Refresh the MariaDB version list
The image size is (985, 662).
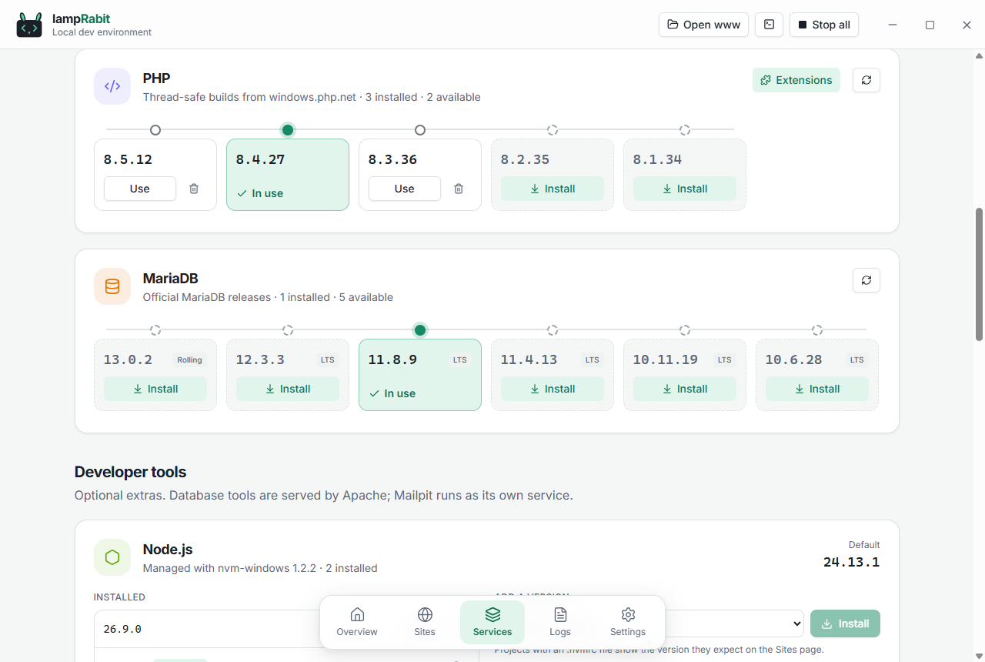(866, 280)
